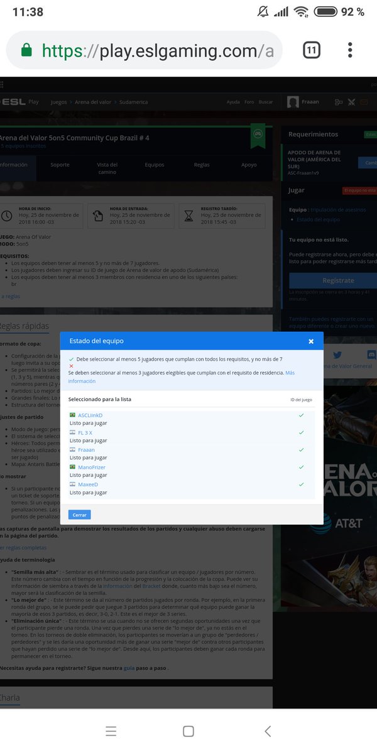Click the hourglass late registration icon
The image size is (377, 754).
tap(190, 216)
